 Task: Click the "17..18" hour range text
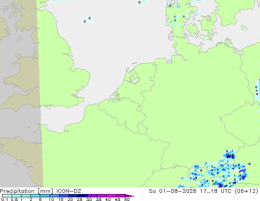209,191
